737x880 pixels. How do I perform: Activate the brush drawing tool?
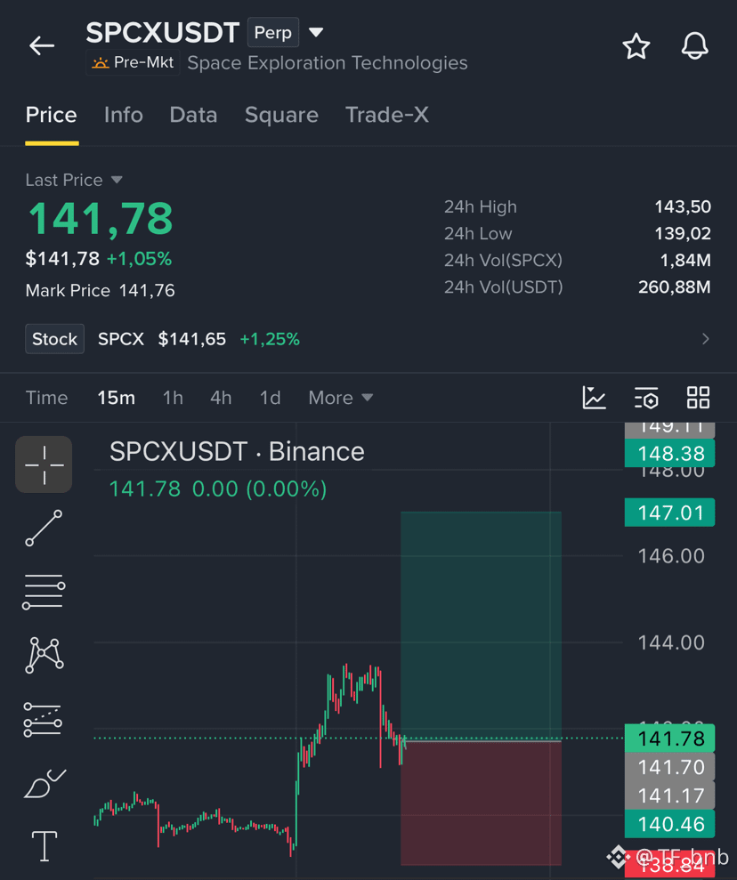(45, 783)
